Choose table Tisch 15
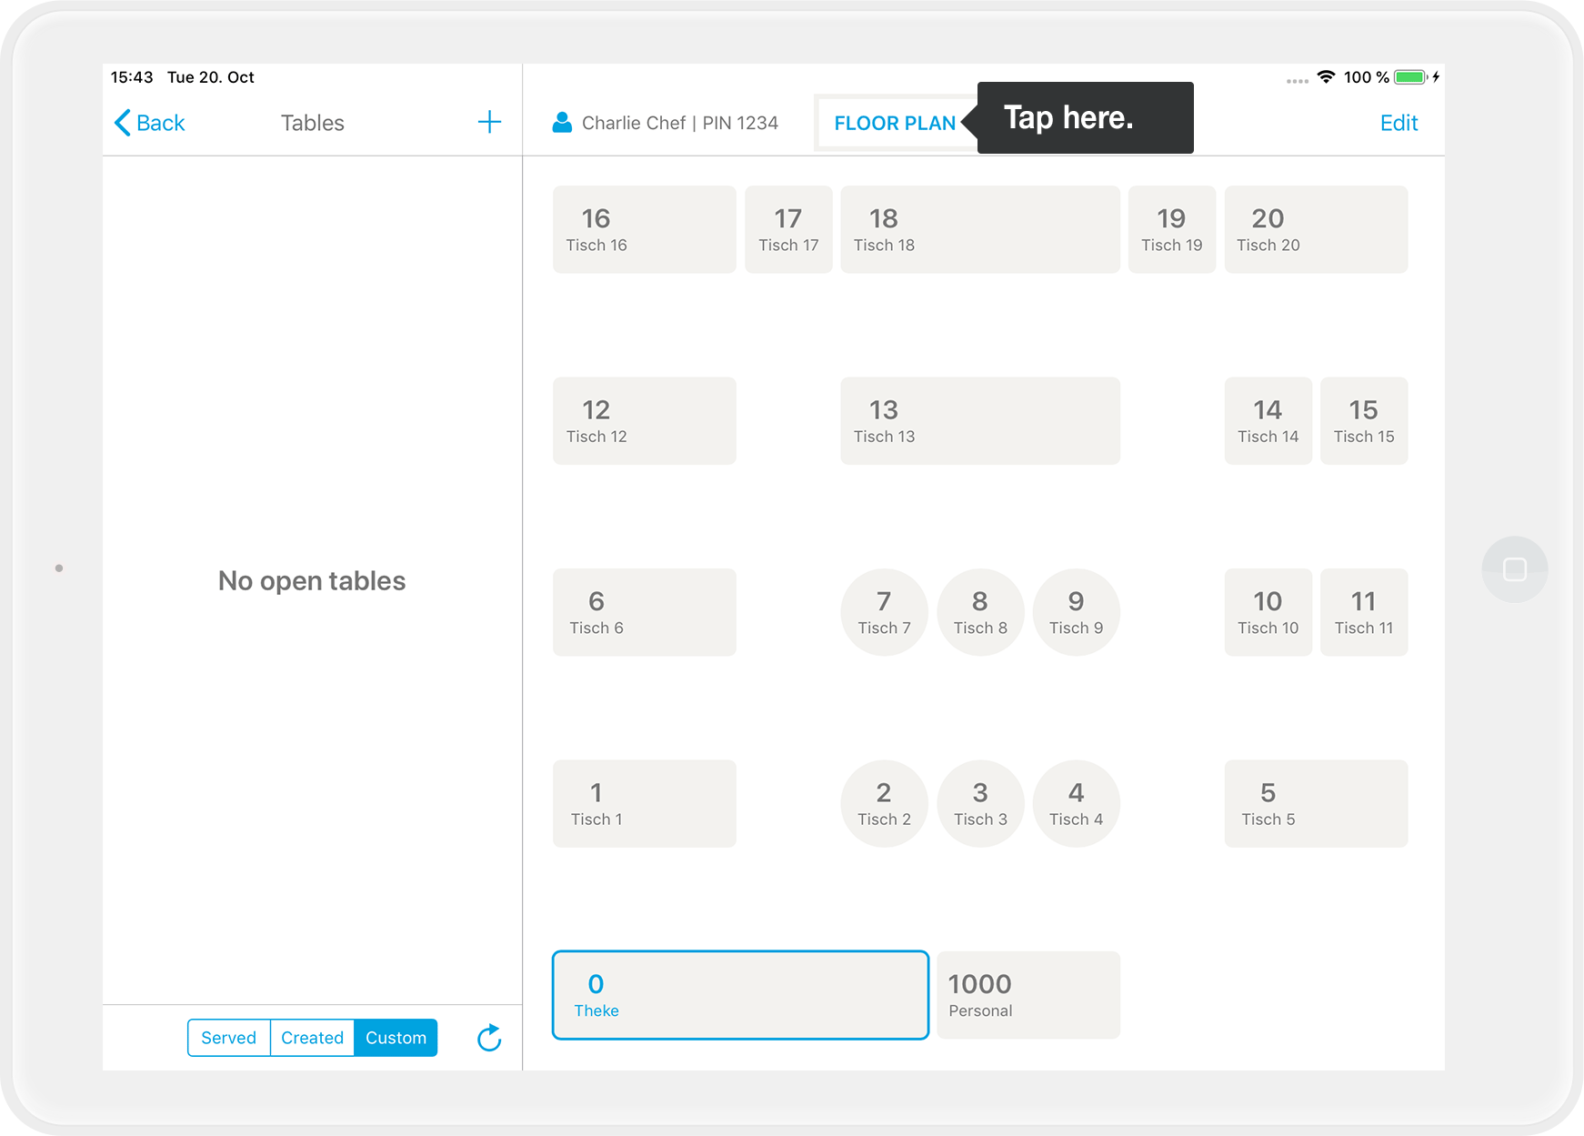 tap(1364, 421)
